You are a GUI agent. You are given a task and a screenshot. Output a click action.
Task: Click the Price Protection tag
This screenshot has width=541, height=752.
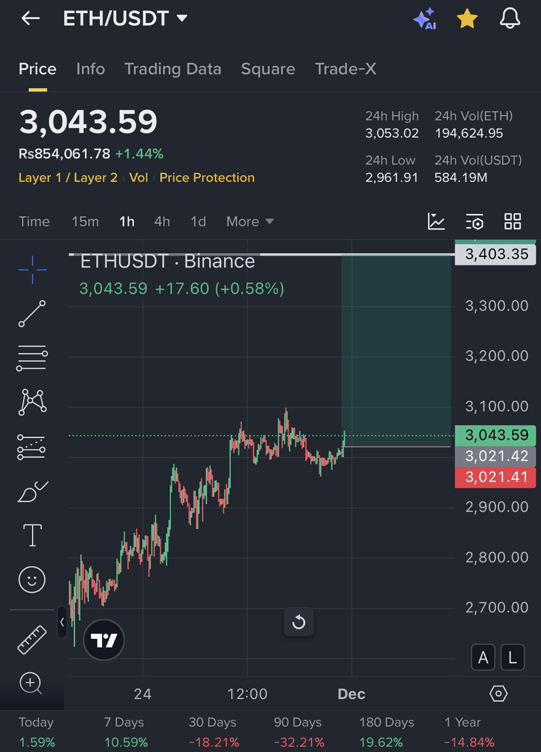(207, 177)
